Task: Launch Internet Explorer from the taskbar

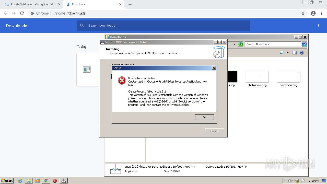Action: click(20, 181)
